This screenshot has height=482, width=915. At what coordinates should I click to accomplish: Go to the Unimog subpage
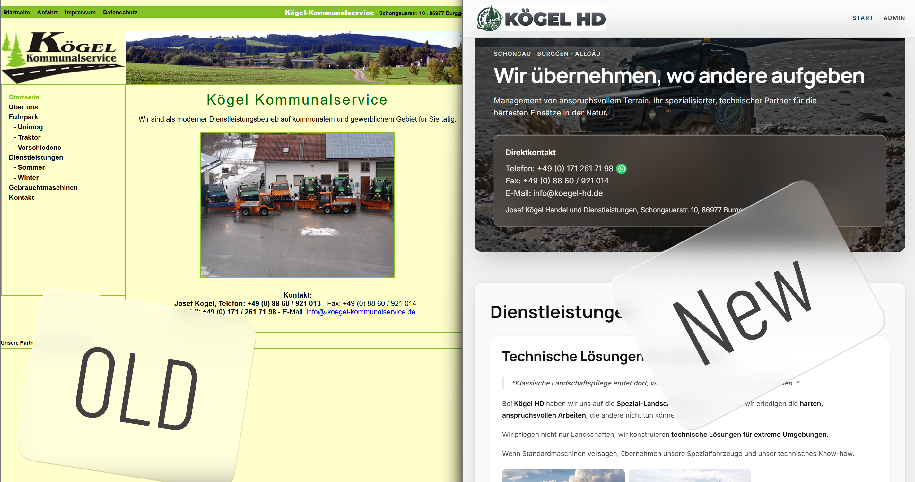tap(29, 127)
